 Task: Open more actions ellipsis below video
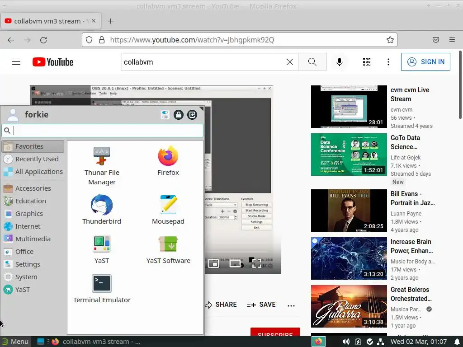(291, 305)
